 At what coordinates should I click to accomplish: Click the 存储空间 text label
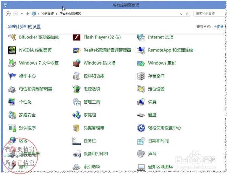click(156, 76)
